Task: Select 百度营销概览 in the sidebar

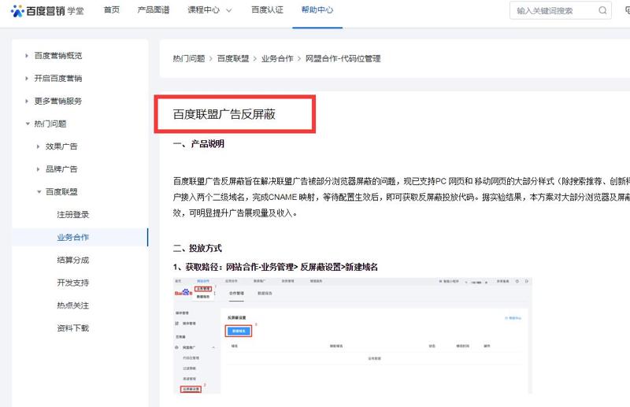Action: click(x=58, y=55)
